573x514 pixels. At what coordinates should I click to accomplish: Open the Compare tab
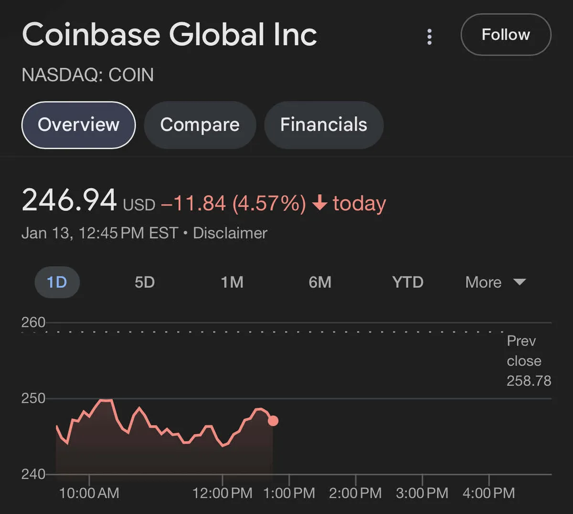tap(200, 125)
